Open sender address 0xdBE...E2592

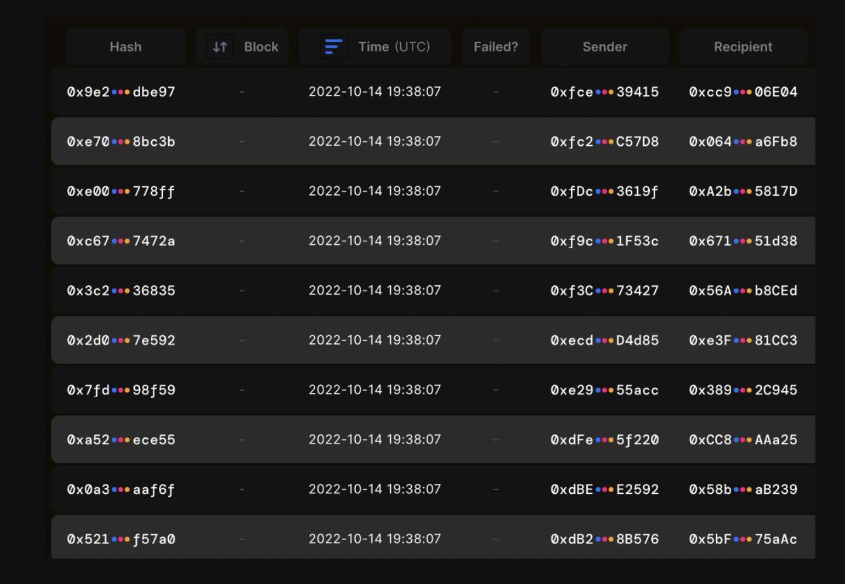click(604, 490)
